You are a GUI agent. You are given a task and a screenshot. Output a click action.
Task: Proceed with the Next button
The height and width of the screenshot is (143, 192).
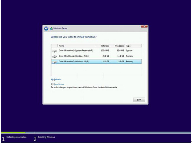pos(139,99)
